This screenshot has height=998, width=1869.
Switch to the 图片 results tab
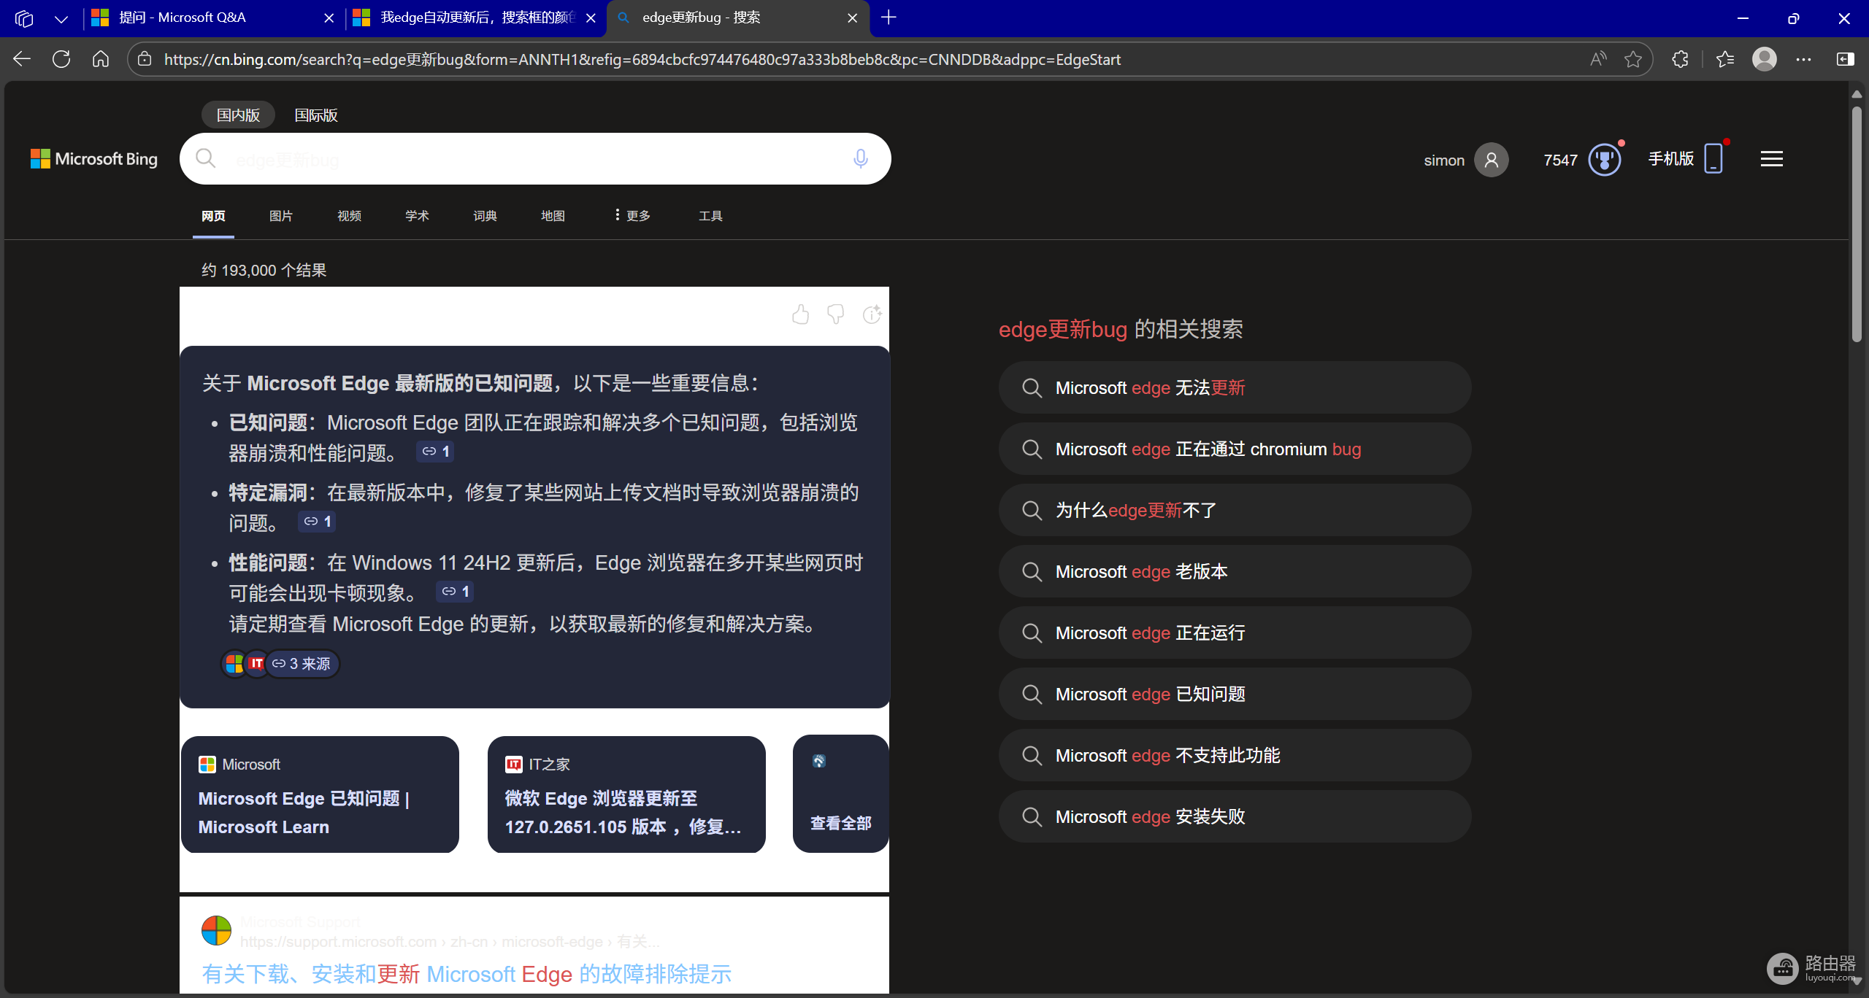[x=281, y=216]
